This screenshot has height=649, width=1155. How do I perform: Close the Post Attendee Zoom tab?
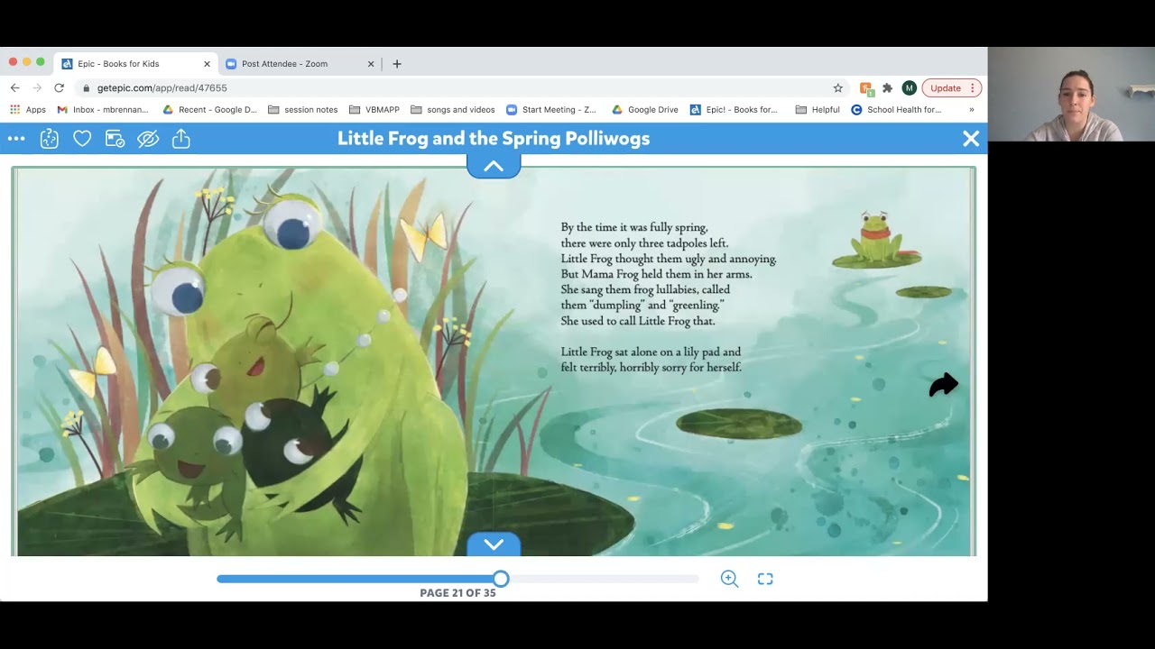pos(370,64)
